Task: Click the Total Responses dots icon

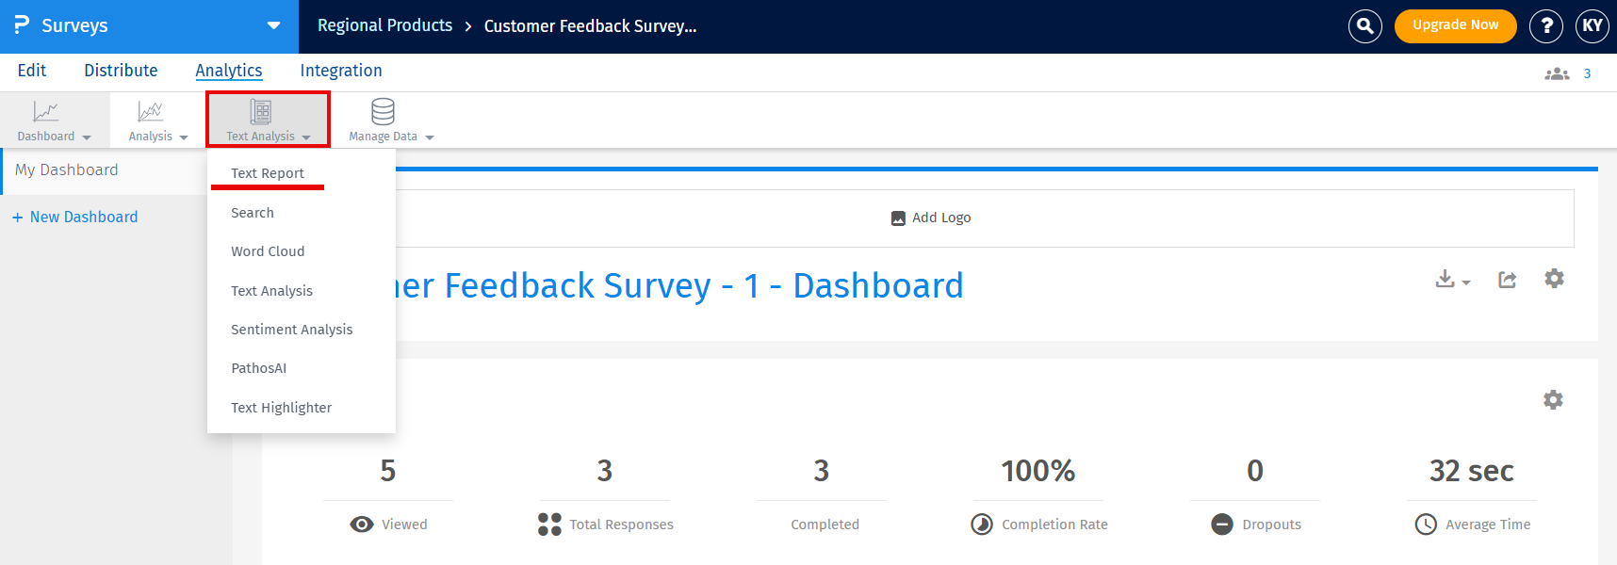Action: (549, 525)
